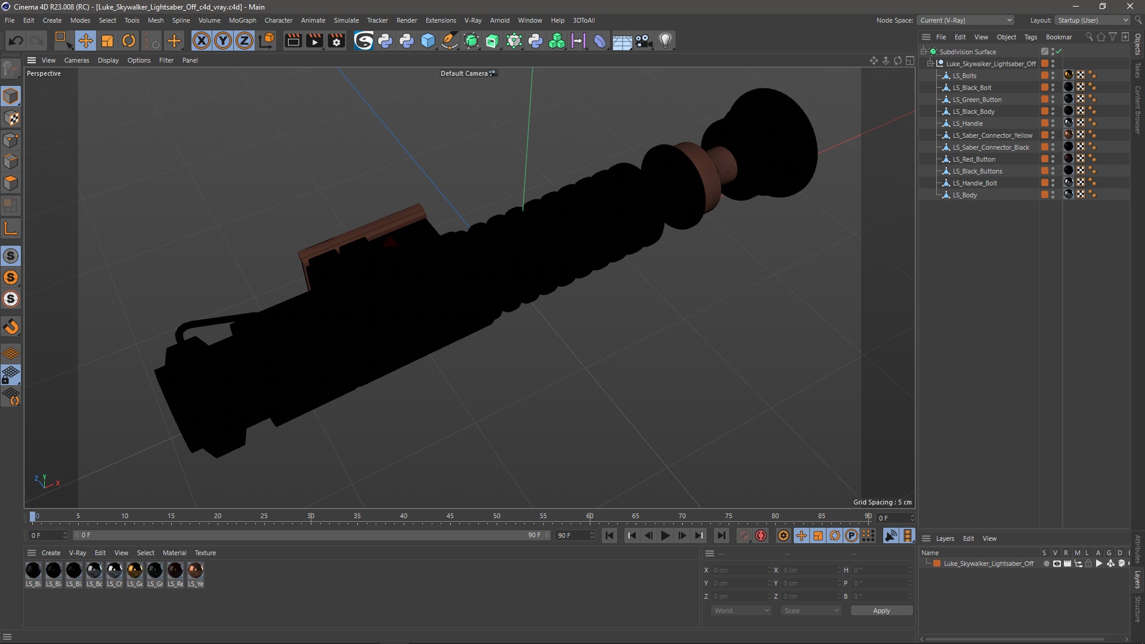Screen dimensions: 1145x644
Task: Activate the Move tool
Action: coord(85,41)
